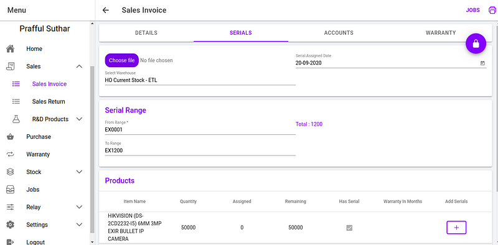Click the Sales receipt icon
This screenshot has width=498, height=245.
point(11,67)
